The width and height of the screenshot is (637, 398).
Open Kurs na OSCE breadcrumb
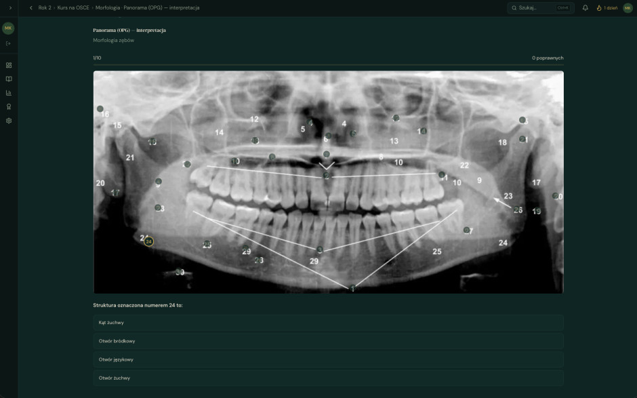[73, 7]
